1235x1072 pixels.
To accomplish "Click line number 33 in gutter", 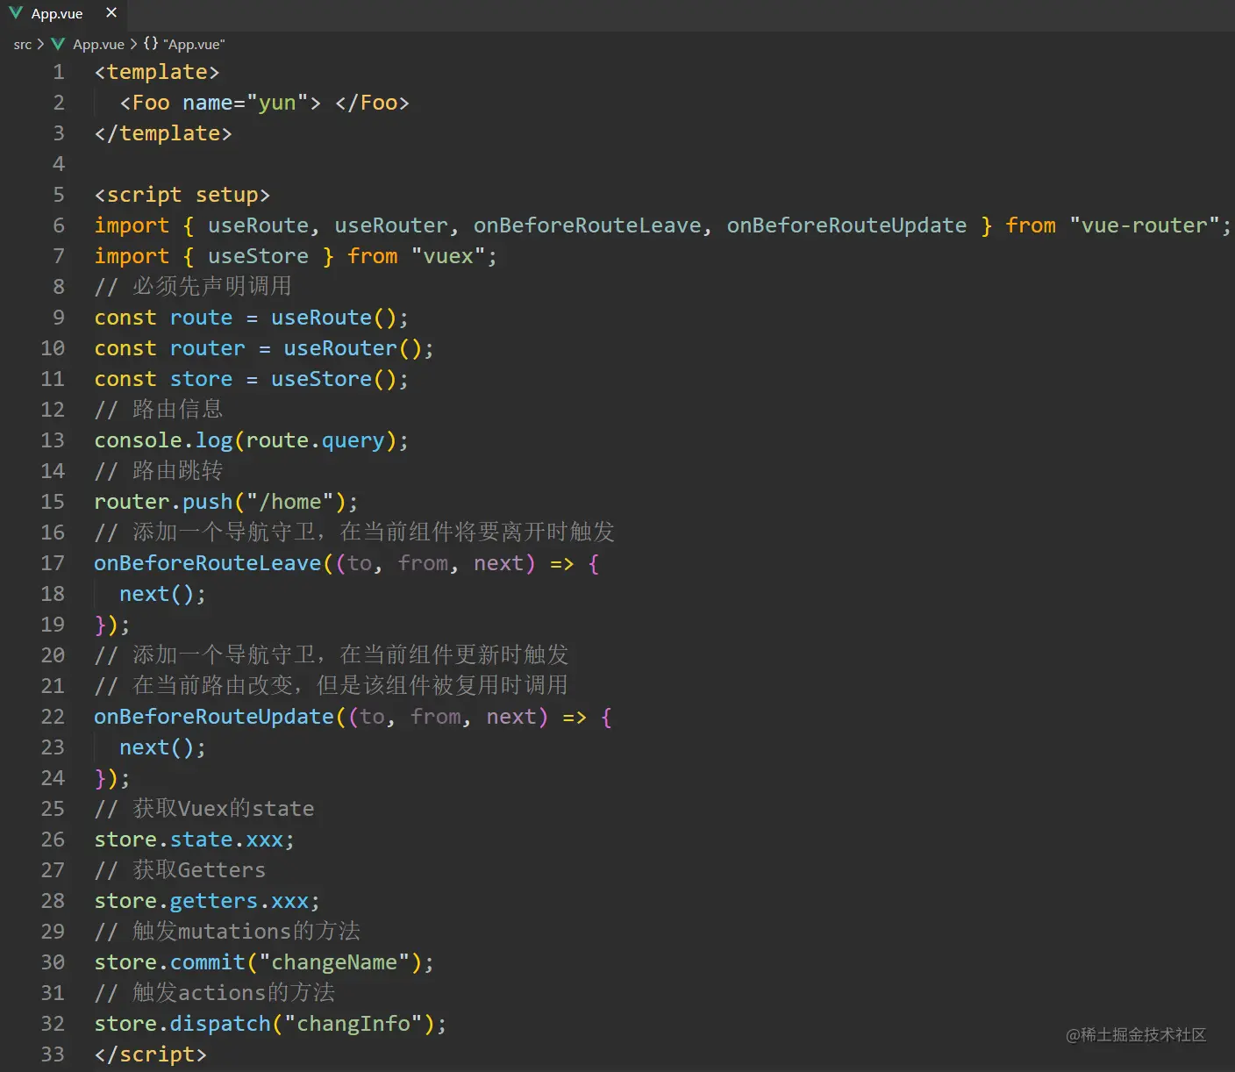I will 53,1054.
